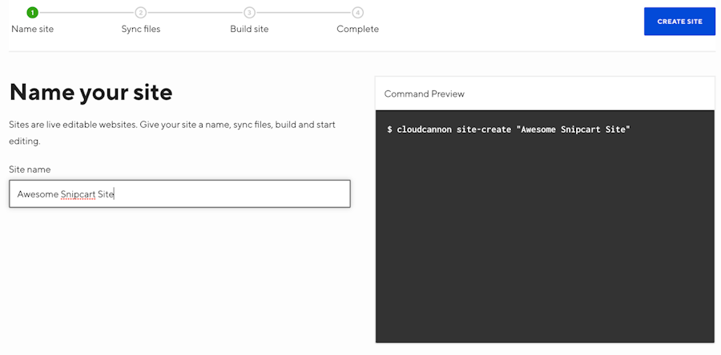Viewport: 721px width, 355px height.
Task: Go to the Sync files step label
Action: pos(141,30)
